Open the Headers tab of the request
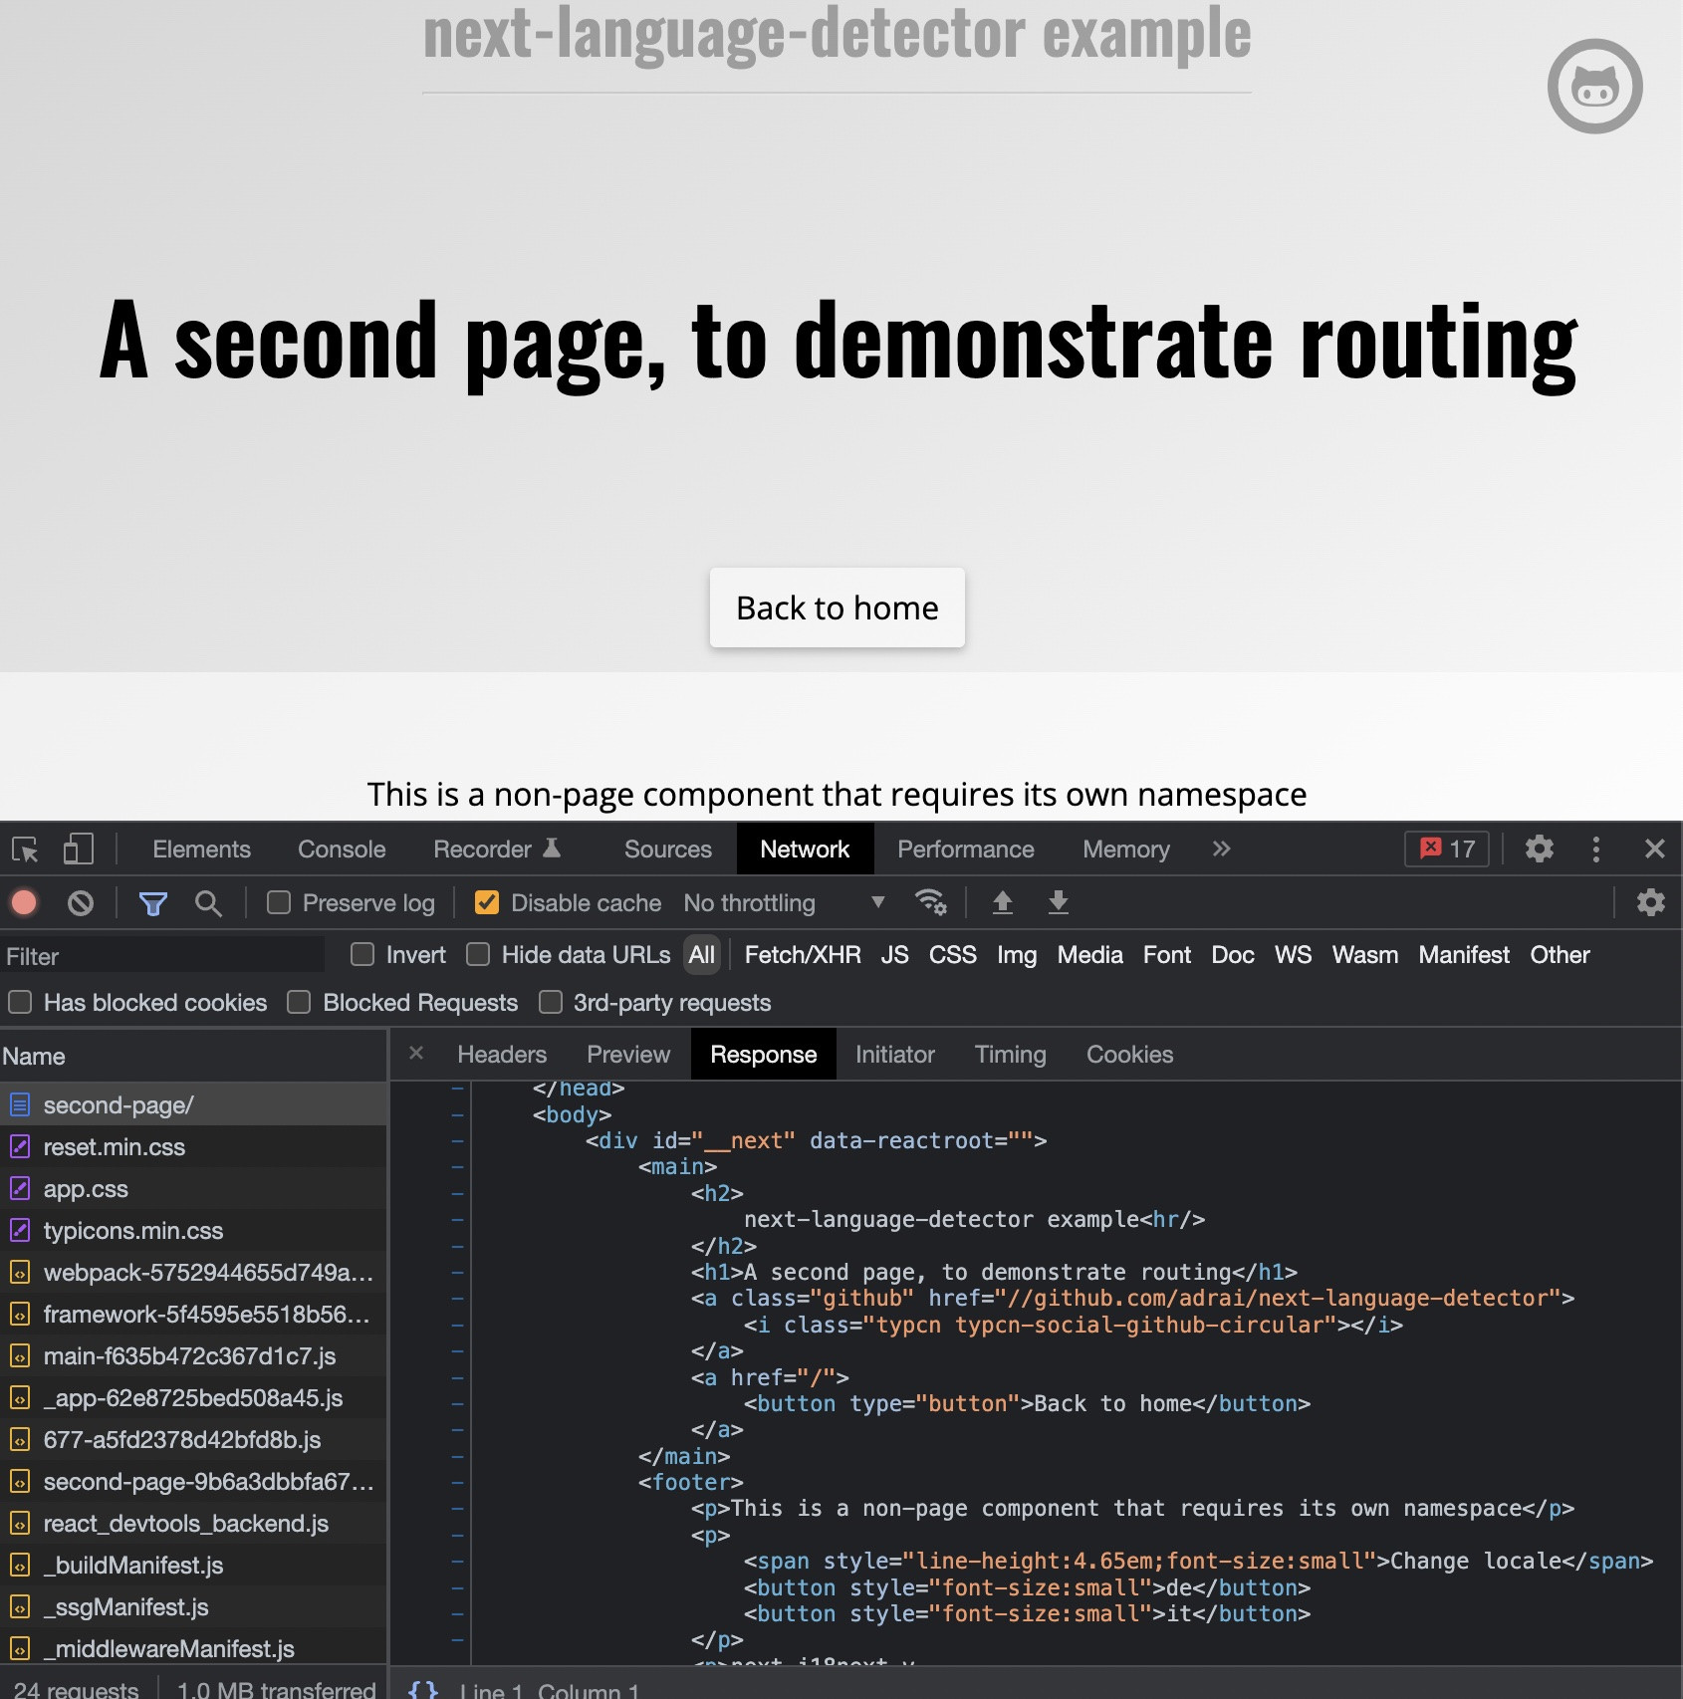1683x1699 pixels. pos(502,1055)
